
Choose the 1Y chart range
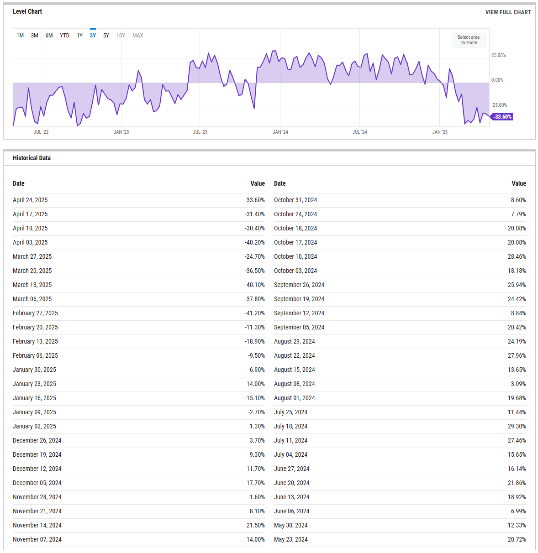coord(79,36)
